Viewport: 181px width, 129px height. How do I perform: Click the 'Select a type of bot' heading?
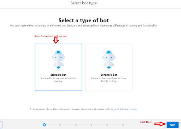pos(83,20)
